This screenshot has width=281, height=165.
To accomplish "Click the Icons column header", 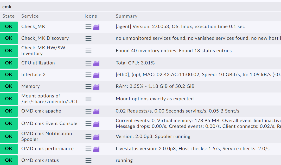I will tap(91, 16).
